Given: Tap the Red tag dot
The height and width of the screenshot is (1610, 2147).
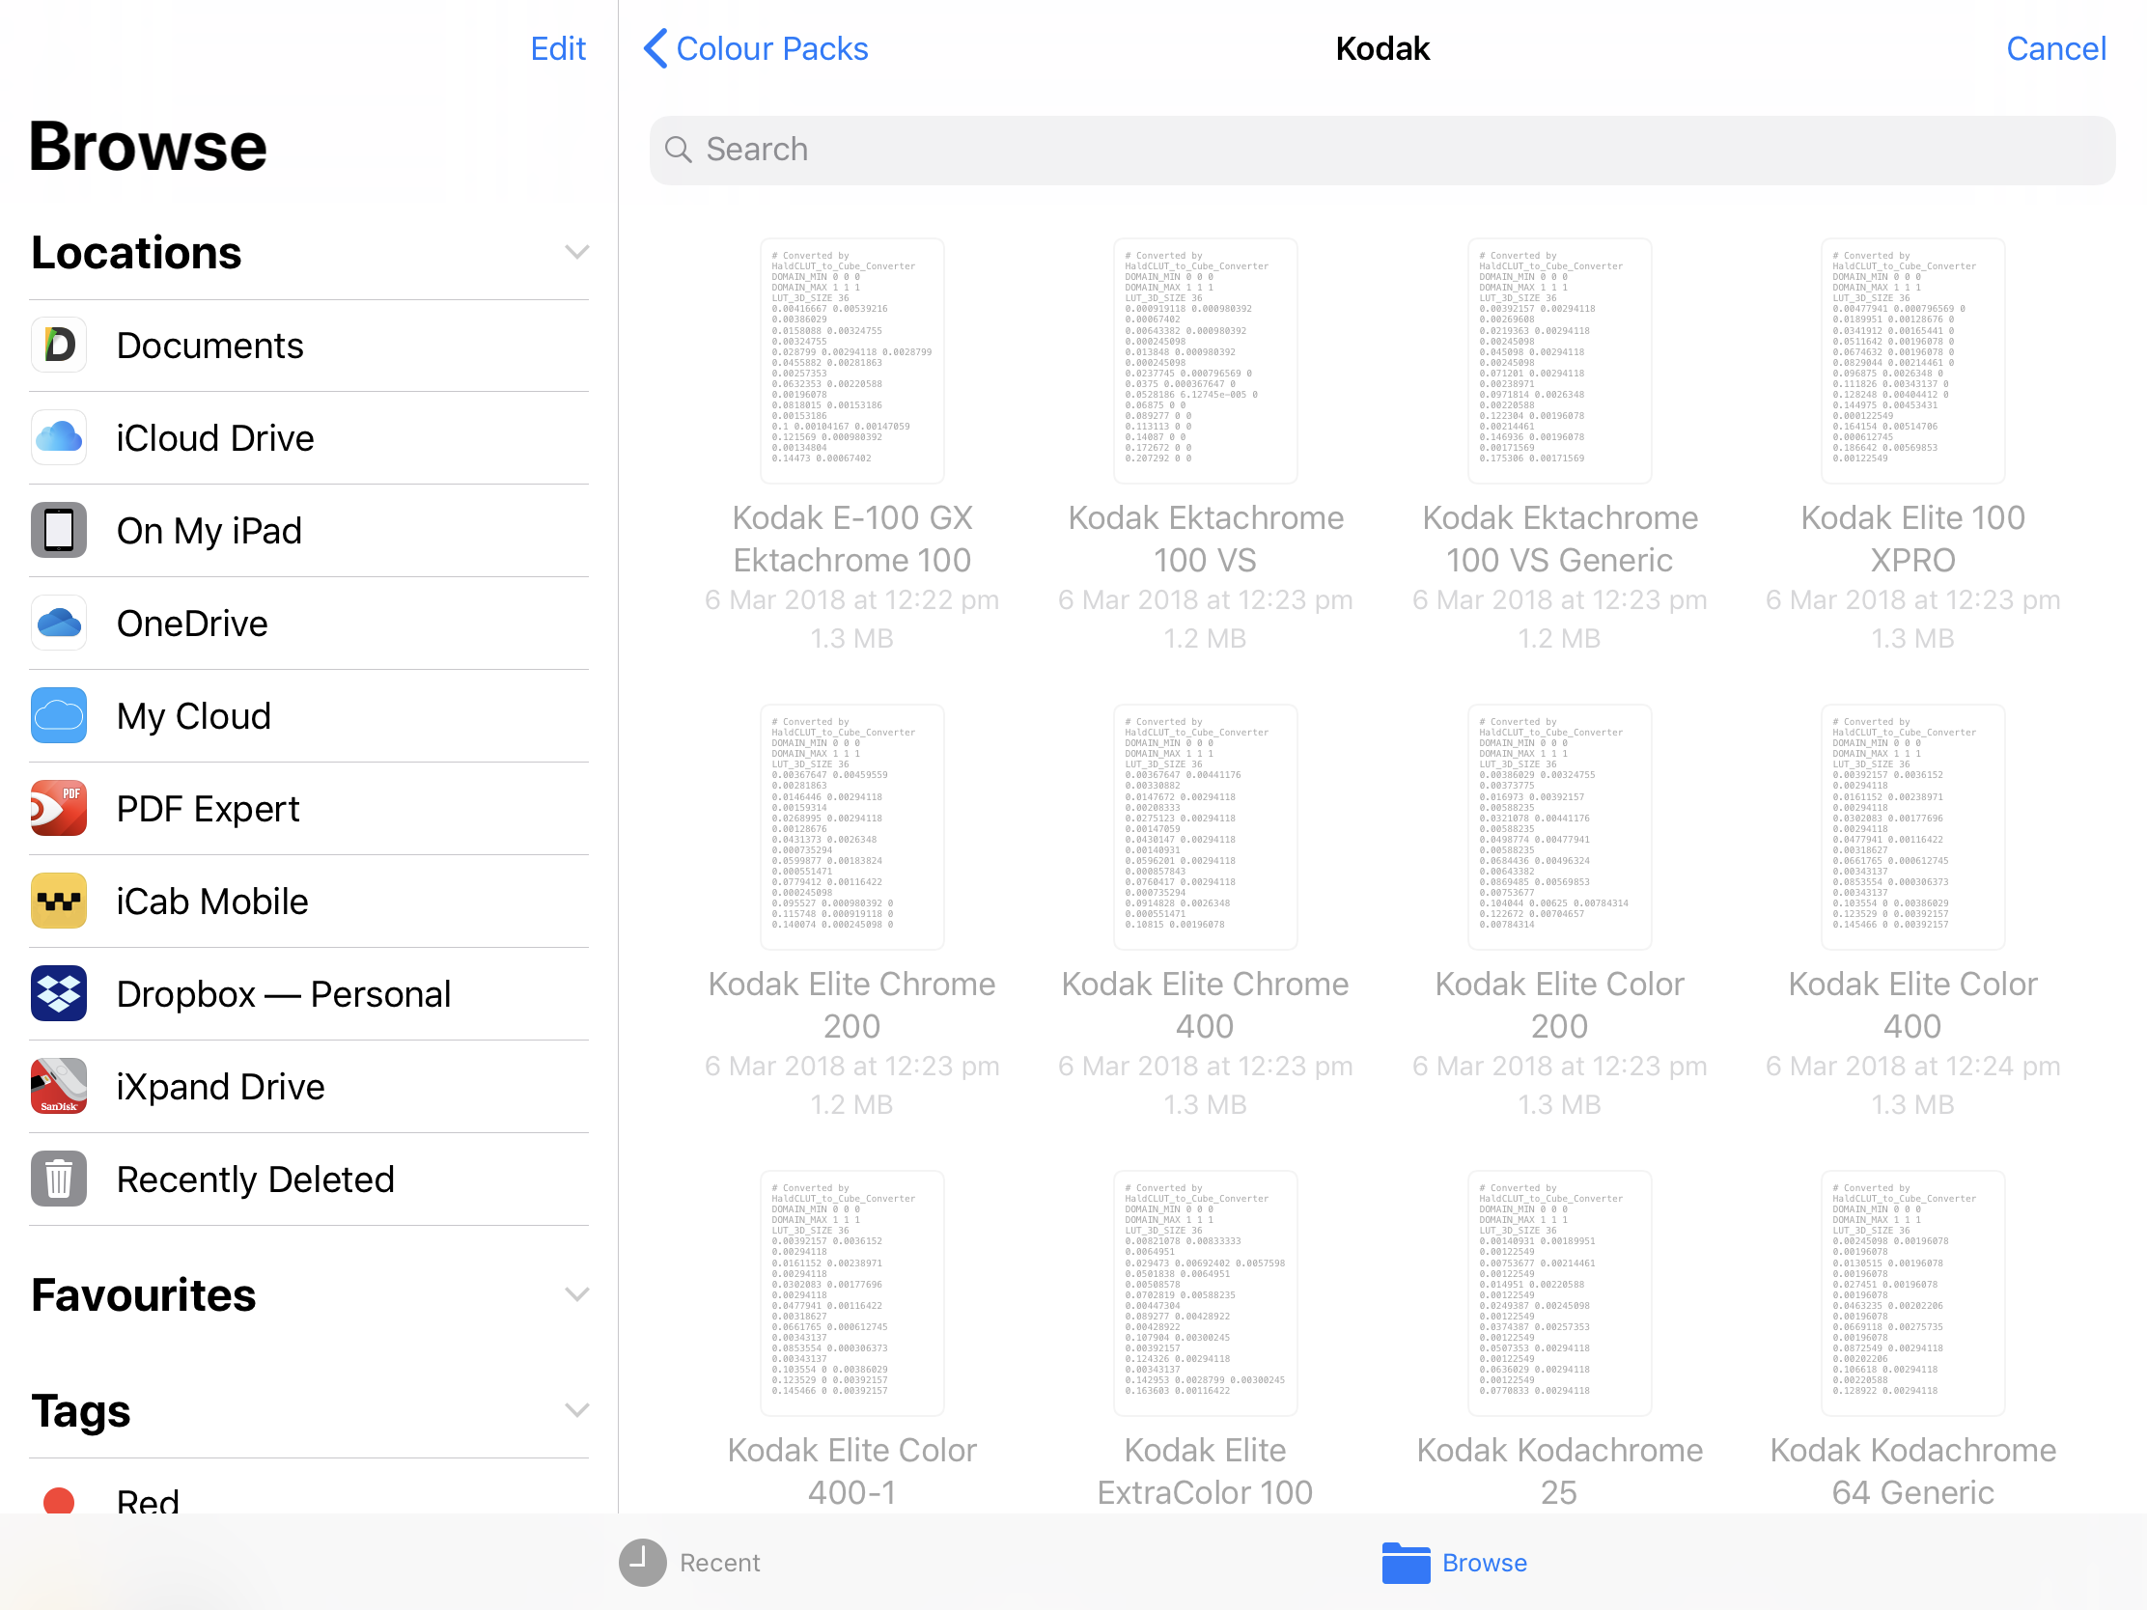Looking at the screenshot, I should click(59, 1500).
